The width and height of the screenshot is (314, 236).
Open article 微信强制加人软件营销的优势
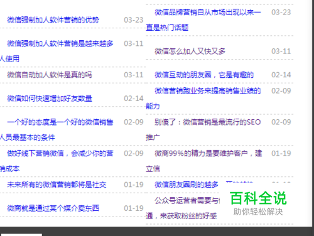(53, 20)
